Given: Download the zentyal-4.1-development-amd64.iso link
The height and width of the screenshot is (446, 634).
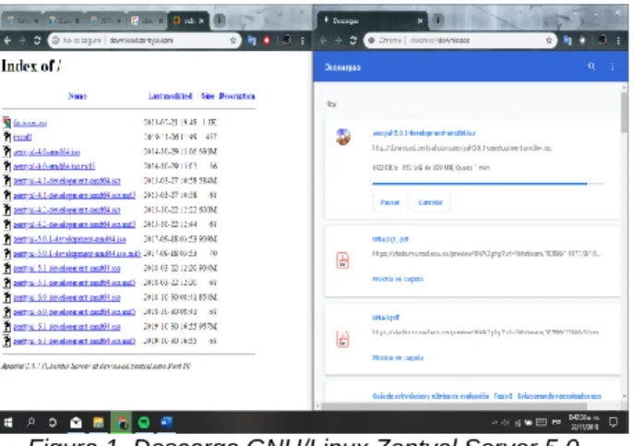Looking at the screenshot, I should (x=66, y=181).
